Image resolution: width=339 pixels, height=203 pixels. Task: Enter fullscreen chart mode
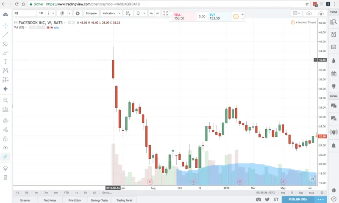click(x=166, y=14)
